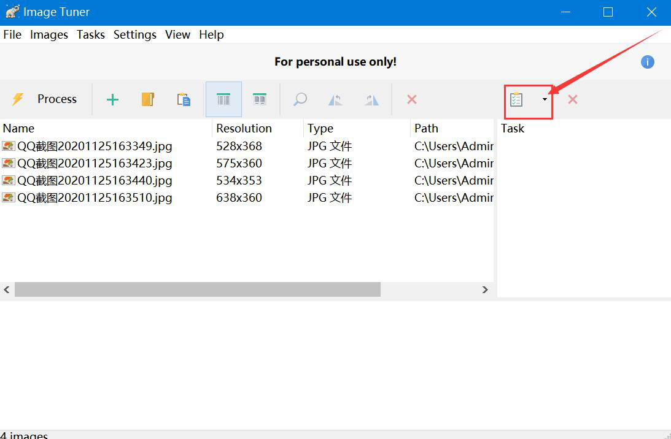Open the Images menu
This screenshot has height=439, width=671.
(48, 35)
